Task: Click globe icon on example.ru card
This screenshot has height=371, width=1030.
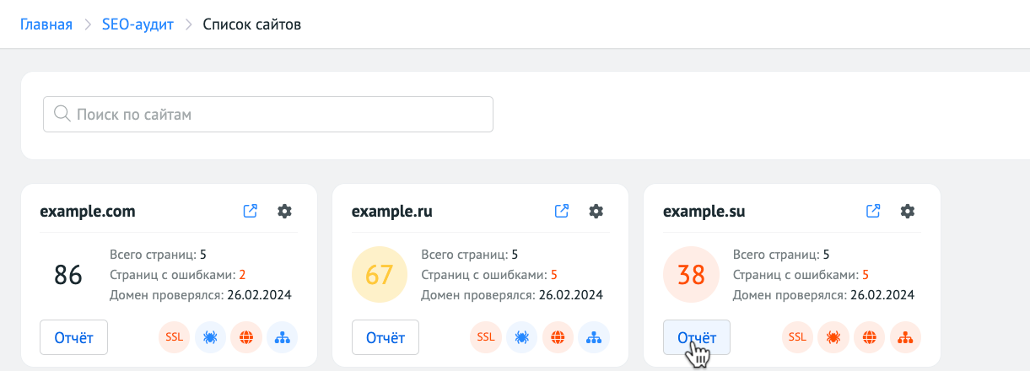Action: click(x=558, y=337)
